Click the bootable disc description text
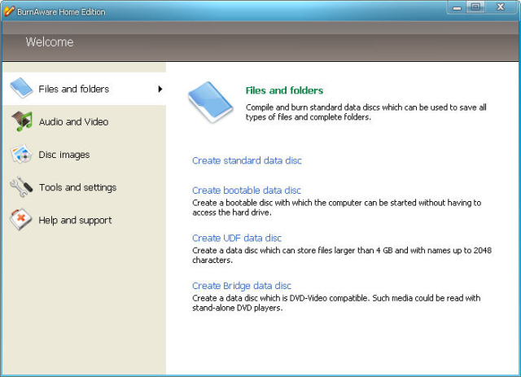 336,208
